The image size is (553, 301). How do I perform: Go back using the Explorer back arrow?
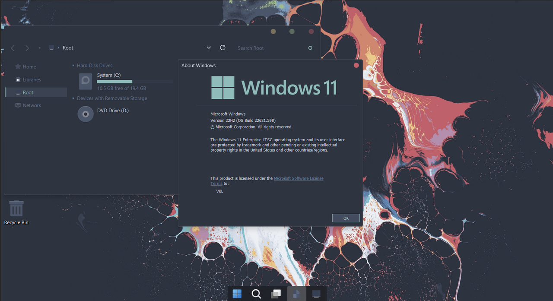coord(13,48)
